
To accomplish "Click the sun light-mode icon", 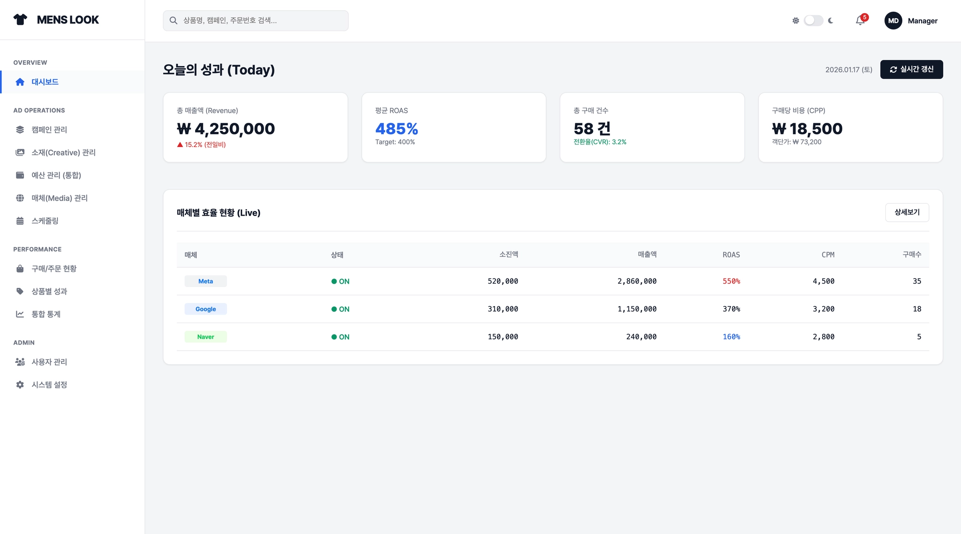I will pos(796,21).
